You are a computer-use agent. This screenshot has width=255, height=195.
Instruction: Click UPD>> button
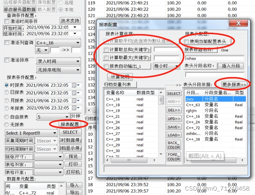[174, 119]
